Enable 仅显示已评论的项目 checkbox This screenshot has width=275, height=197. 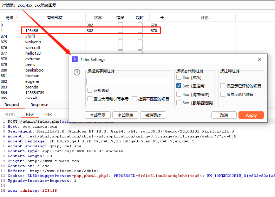click(223, 86)
